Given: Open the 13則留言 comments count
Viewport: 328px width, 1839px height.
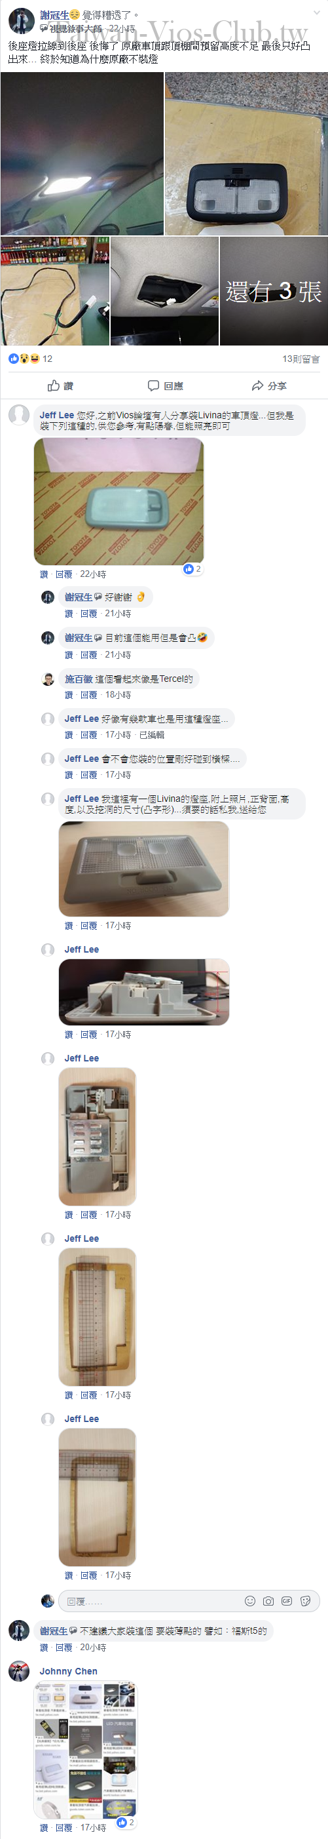Looking at the screenshot, I should point(301,359).
